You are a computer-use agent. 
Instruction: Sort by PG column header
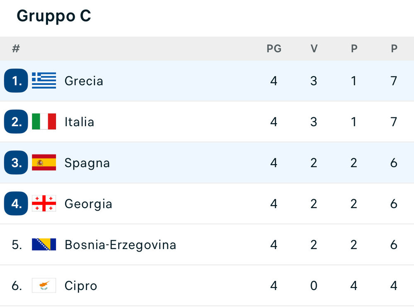[x=274, y=48]
